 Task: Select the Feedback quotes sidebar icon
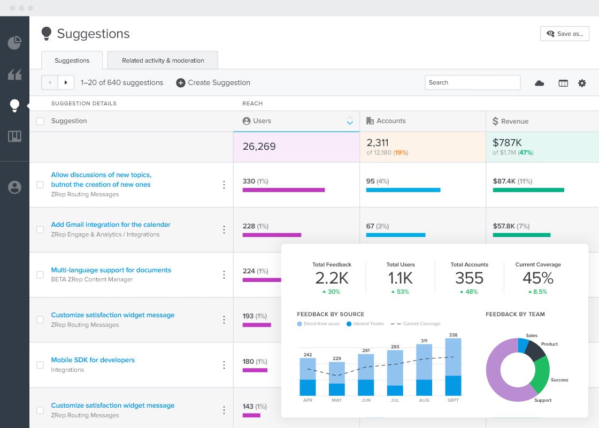[14, 74]
